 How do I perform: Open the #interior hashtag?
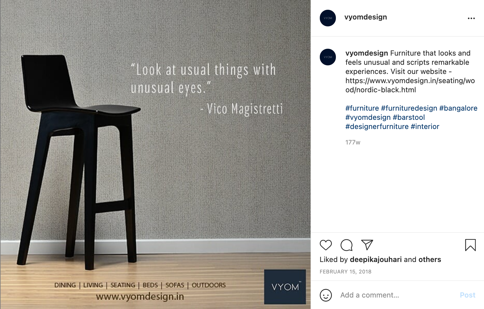tap(425, 127)
